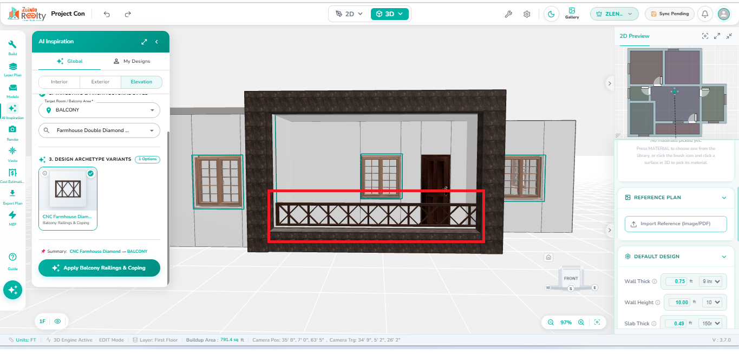Open the MEP lightning tool
739x354 pixels.
coord(12,218)
